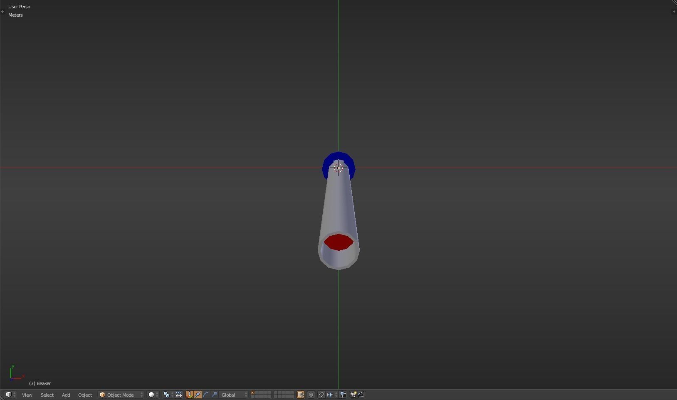
Task: Open the pivot point selector
Action: (168, 395)
